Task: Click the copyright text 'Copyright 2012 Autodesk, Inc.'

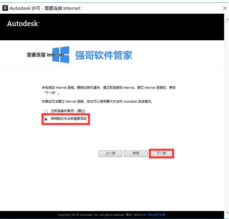Action: click(x=78, y=215)
